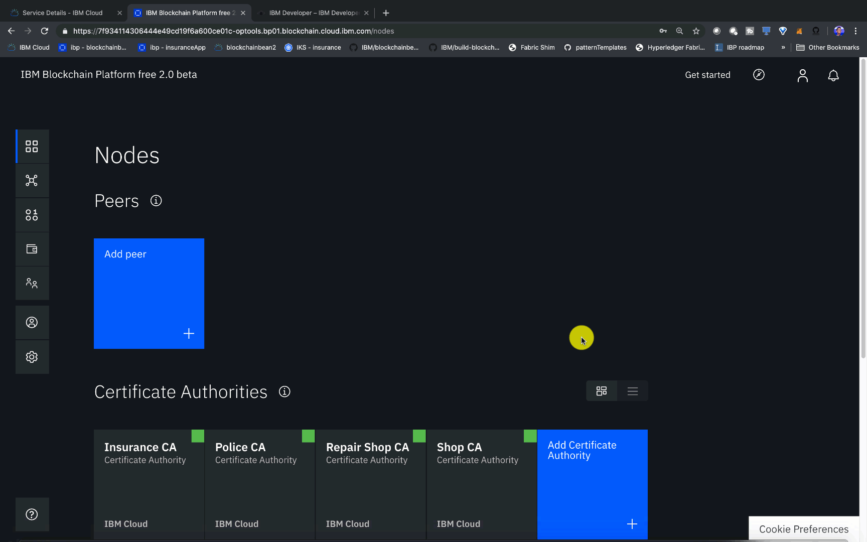Open patternTemplates bookmark
Screen dimensions: 867x542
[x=596, y=47]
